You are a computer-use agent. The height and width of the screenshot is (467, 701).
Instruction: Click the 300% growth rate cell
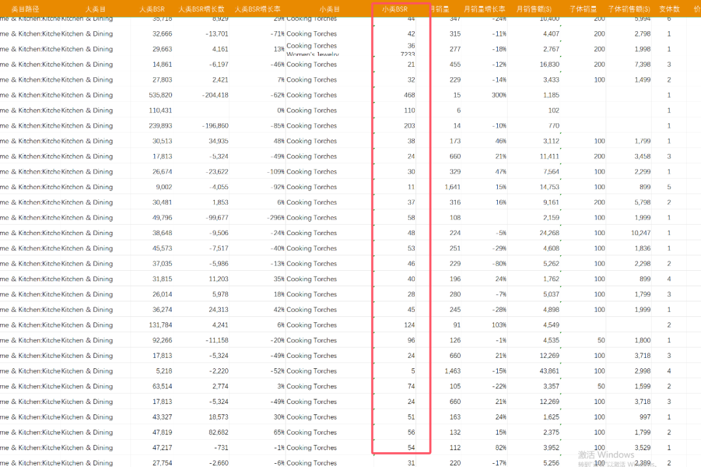(499, 95)
